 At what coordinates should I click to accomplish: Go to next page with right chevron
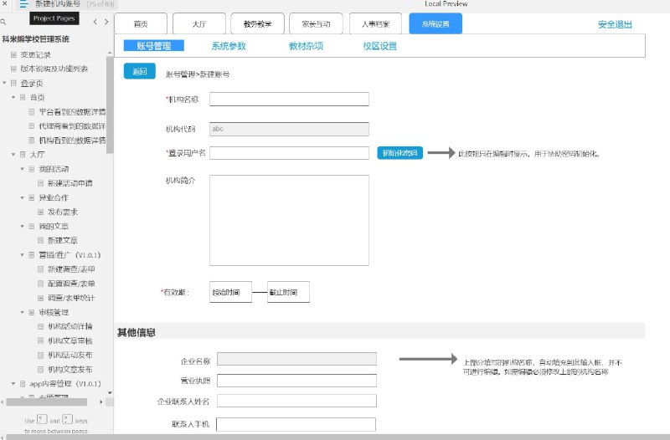(106, 22)
